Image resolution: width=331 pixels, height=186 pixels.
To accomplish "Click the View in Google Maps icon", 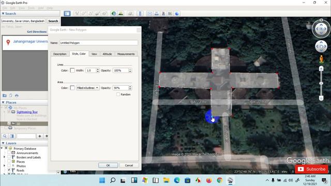I will pos(170,13).
